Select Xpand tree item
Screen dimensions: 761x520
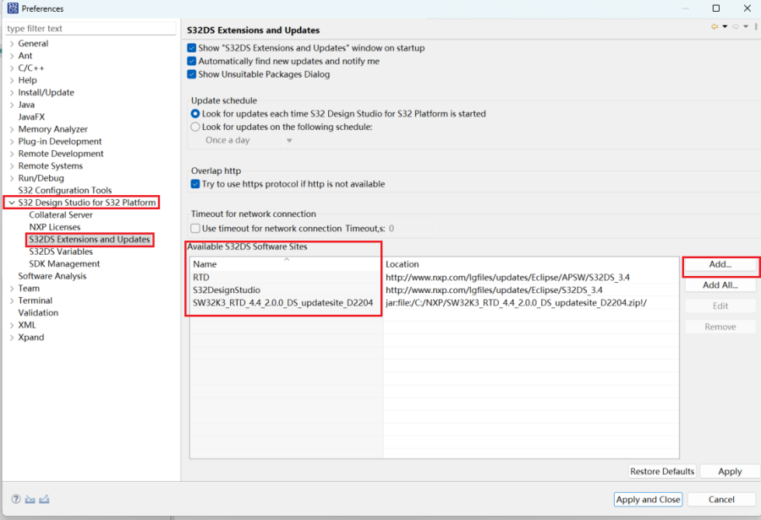[x=30, y=338]
